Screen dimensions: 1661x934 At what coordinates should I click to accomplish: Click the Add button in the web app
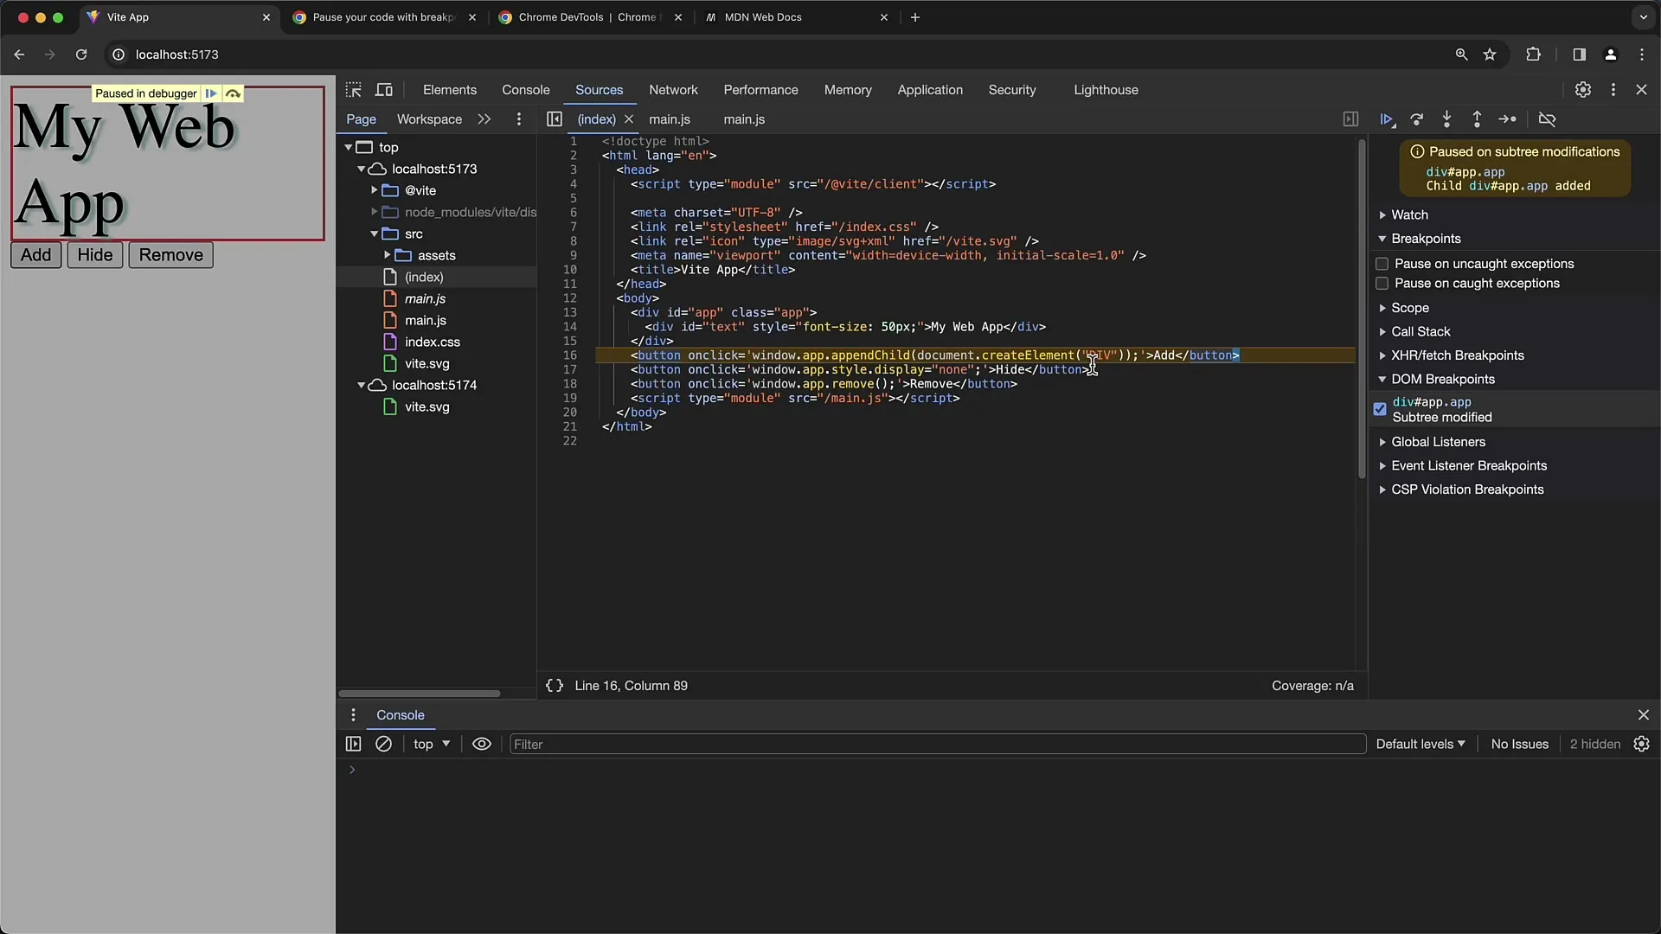pyautogui.click(x=35, y=254)
